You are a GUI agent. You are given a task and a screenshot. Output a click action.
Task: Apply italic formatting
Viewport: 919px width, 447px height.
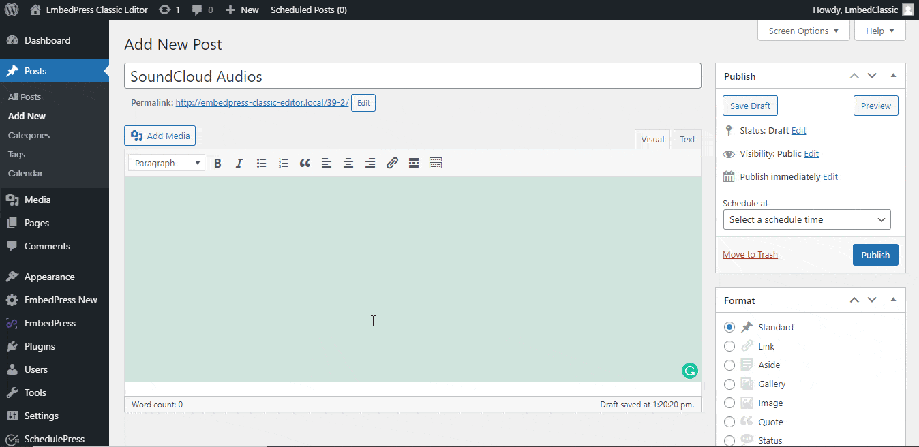(239, 163)
